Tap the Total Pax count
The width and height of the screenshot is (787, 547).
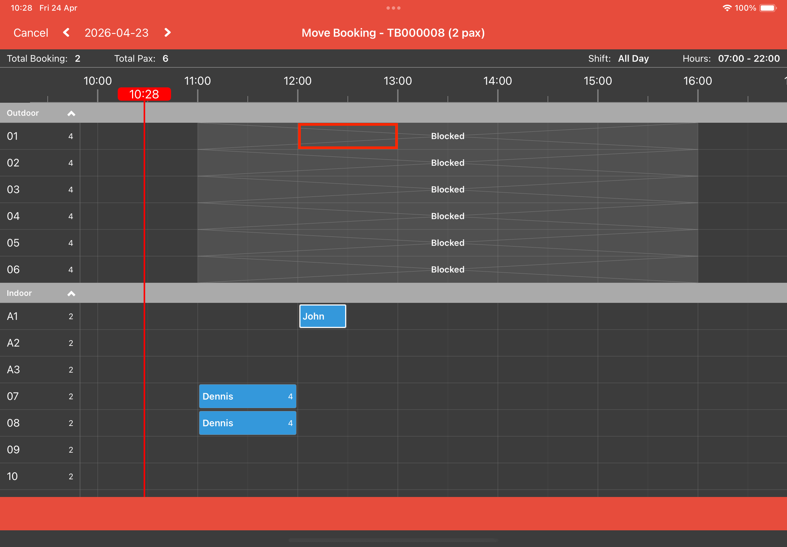pyautogui.click(x=165, y=59)
